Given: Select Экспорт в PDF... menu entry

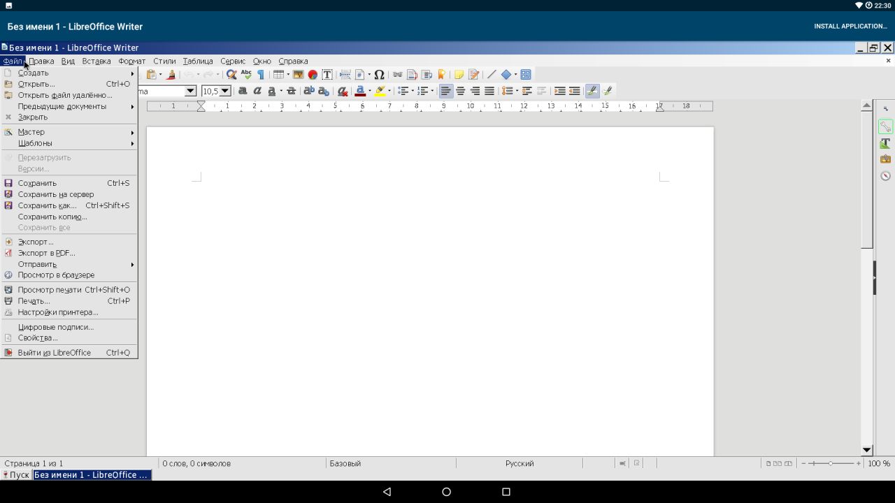Looking at the screenshot, I should (x=69, y=253).
